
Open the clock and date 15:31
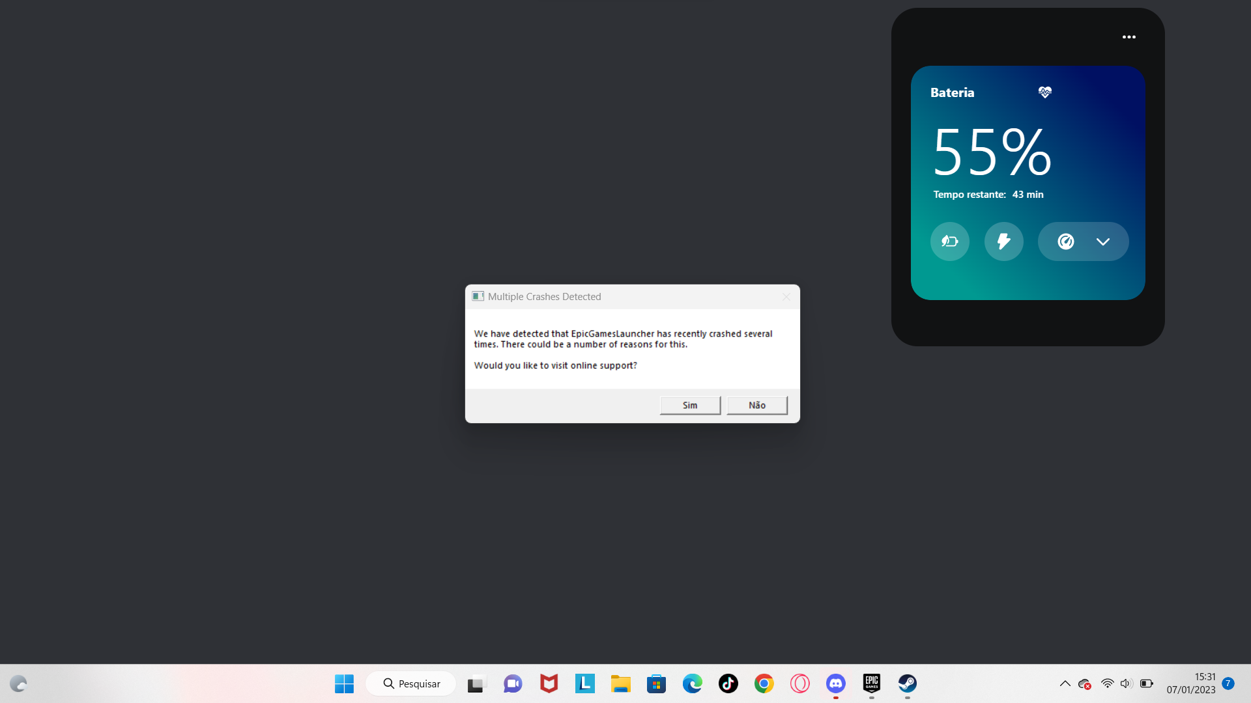[x=1191, y=683]
